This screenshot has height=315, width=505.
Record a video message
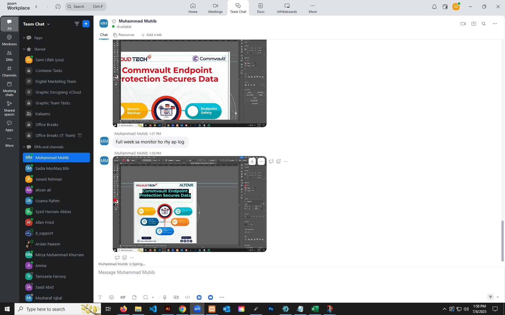click(176, 297)
